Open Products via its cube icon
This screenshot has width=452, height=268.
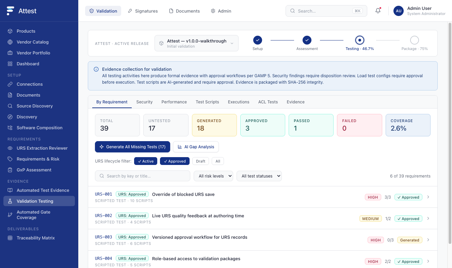point(10,31)
